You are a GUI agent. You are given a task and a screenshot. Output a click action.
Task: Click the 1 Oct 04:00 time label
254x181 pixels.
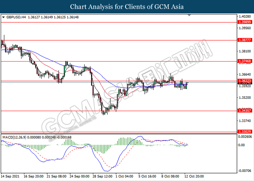[x=124, y=176]
